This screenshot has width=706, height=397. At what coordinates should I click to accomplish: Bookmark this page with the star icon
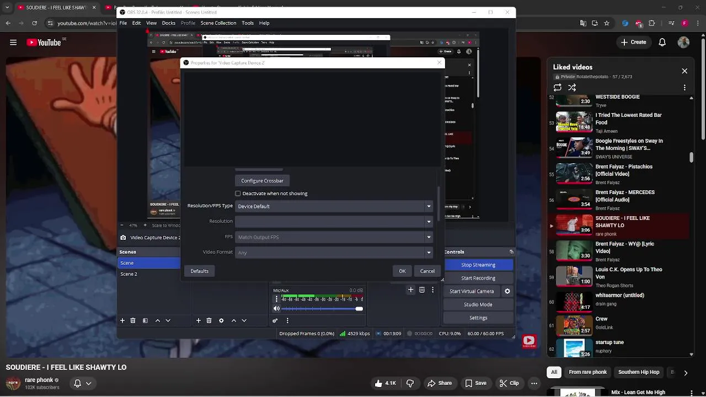tap(607, 24)
